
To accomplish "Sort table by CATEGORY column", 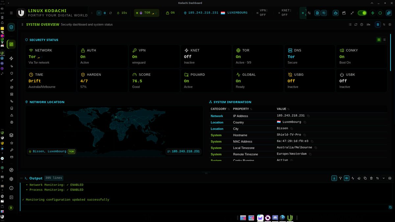I will (x=220, y=109).
